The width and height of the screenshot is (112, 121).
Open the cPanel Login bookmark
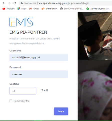(x=49, y=9)
